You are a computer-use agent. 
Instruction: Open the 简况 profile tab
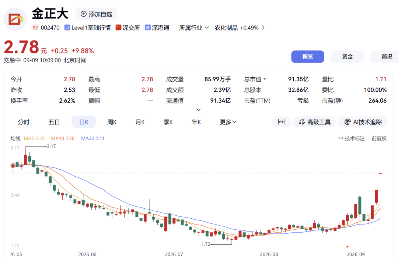(384, 57)
